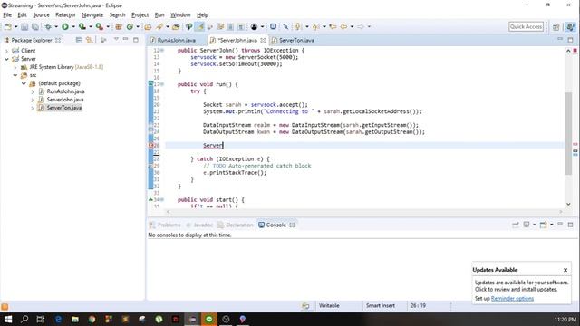This screenshot has width=580, height=326.
Task: Click the taskbar Search magnifier icon
Action: [x=24, y=319]
